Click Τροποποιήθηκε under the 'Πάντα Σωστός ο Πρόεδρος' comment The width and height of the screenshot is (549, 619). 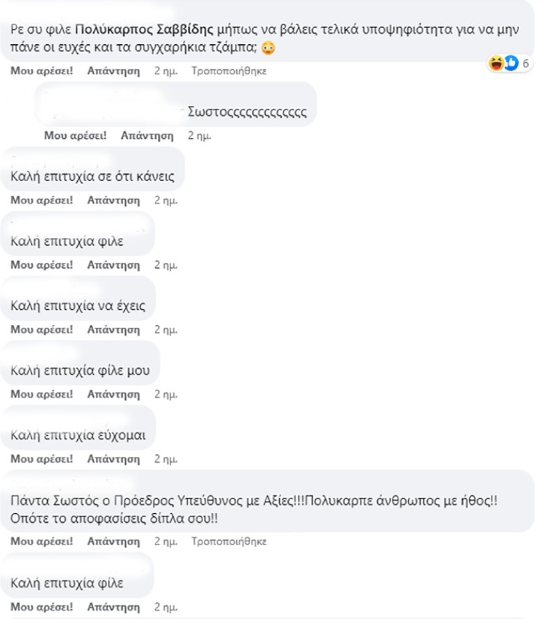click(x=229, y=541)
